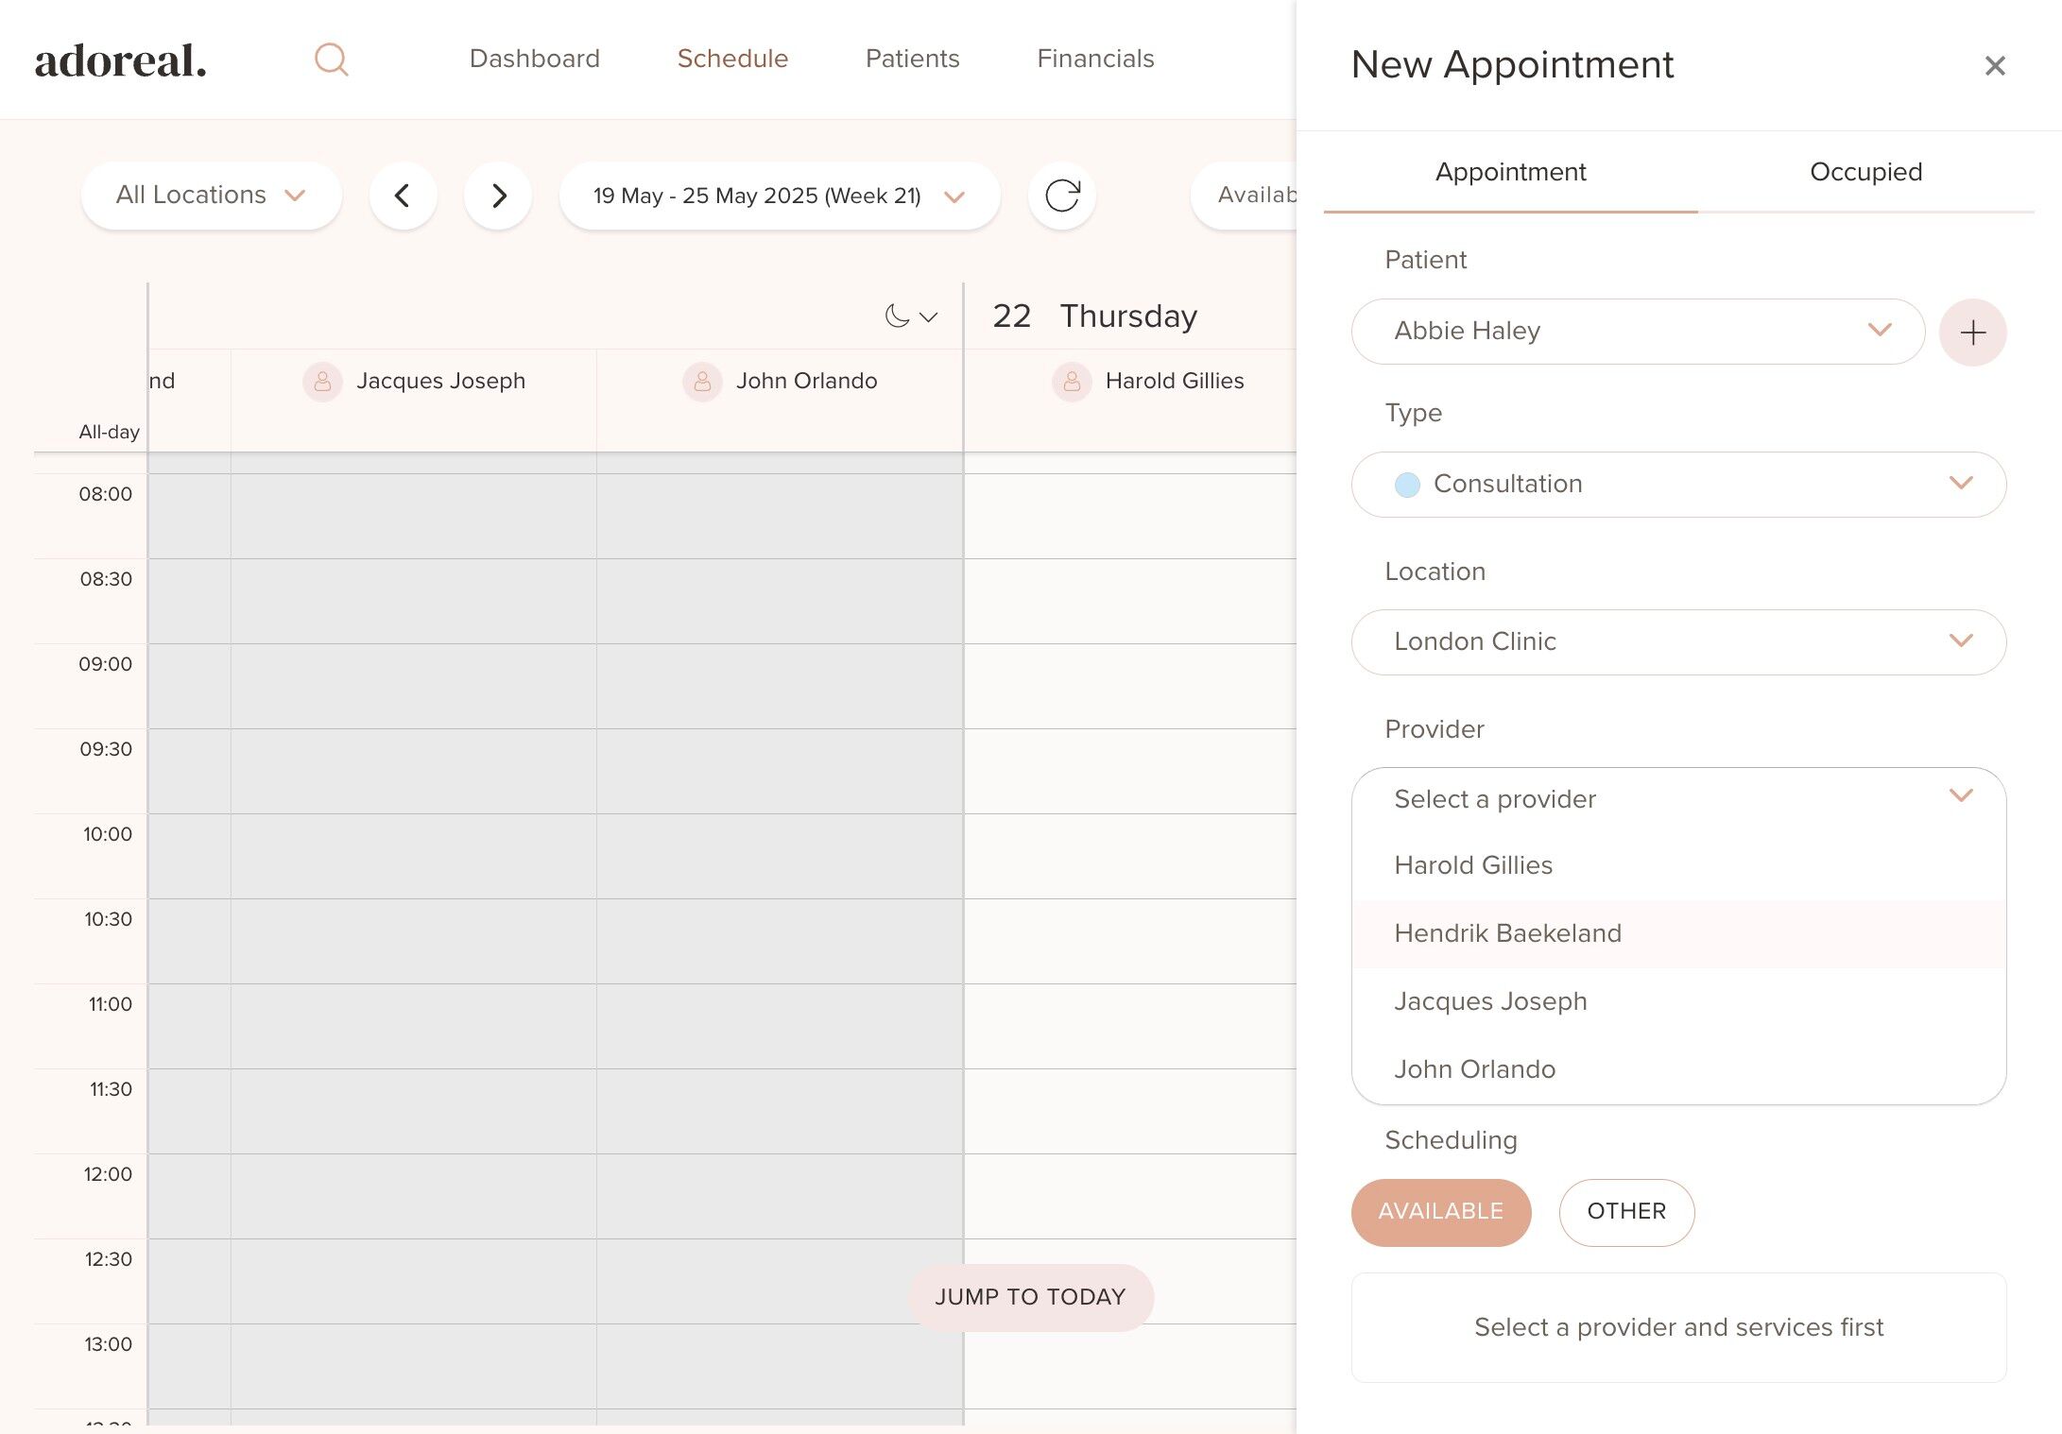Open the Patients menu
This screenshot has height=1434, width=2062.
click(x=912, y=59)
